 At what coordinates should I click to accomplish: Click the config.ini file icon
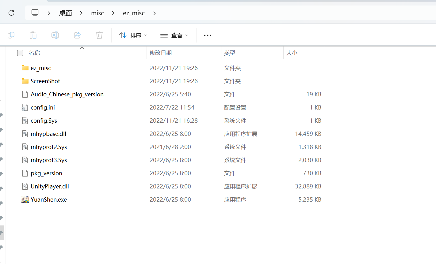25,107
